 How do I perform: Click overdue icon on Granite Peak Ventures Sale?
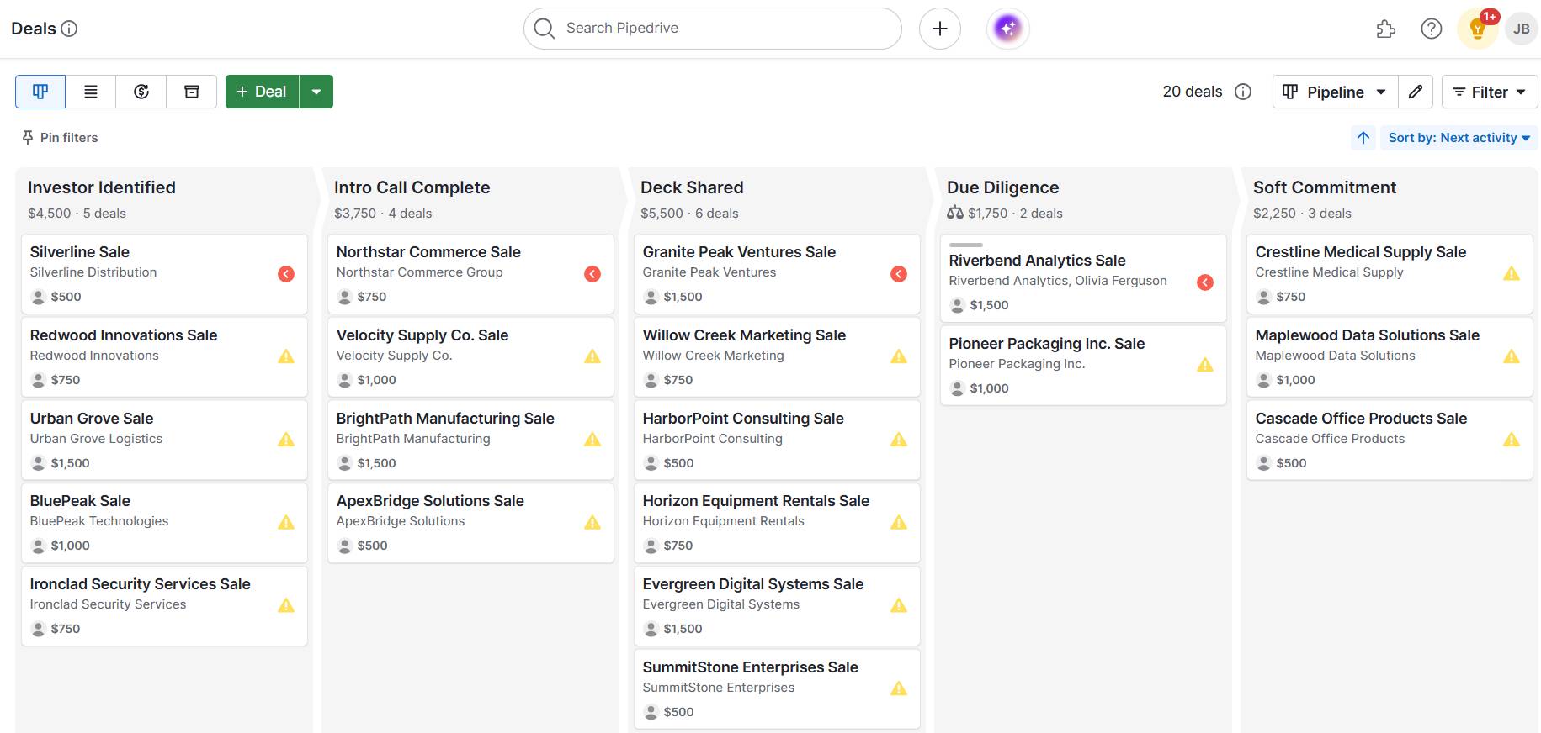899,274
